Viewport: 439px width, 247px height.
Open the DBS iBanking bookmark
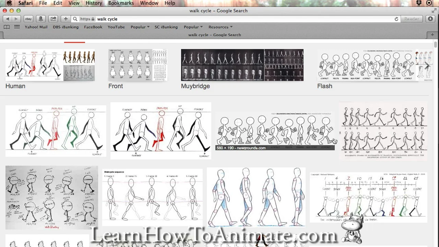coord(66,27)
